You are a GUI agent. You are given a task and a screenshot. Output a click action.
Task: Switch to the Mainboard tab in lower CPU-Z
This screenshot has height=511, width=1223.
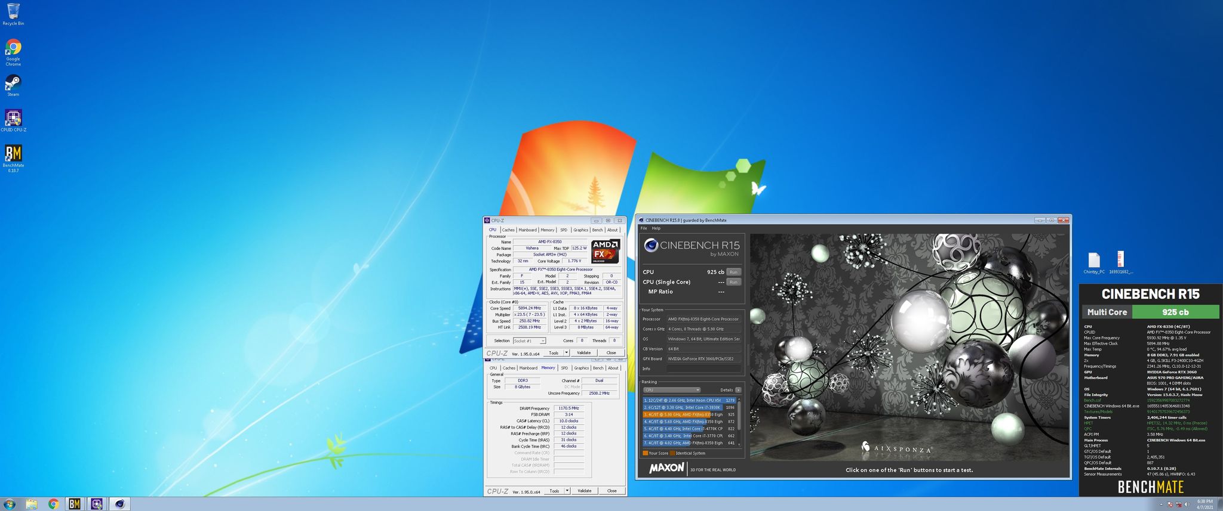pyautogui.click(x=528, y=368)
